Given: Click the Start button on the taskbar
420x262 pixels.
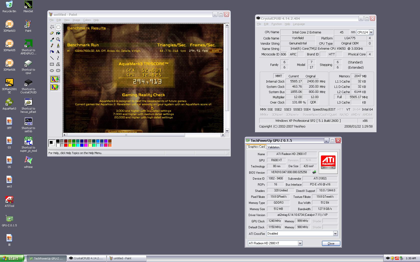Looking at the screenshot, I should coord(12,258).
